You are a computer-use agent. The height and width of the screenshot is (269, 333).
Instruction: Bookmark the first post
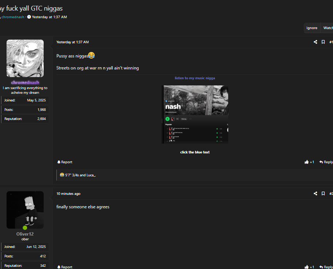[x=323, y=42]
